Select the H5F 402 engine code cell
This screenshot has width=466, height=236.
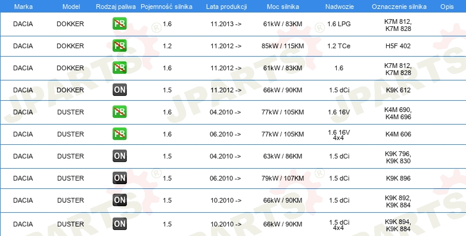coord(398,46)
